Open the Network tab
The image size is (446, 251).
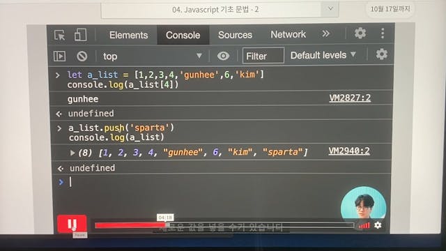point(288,34)
